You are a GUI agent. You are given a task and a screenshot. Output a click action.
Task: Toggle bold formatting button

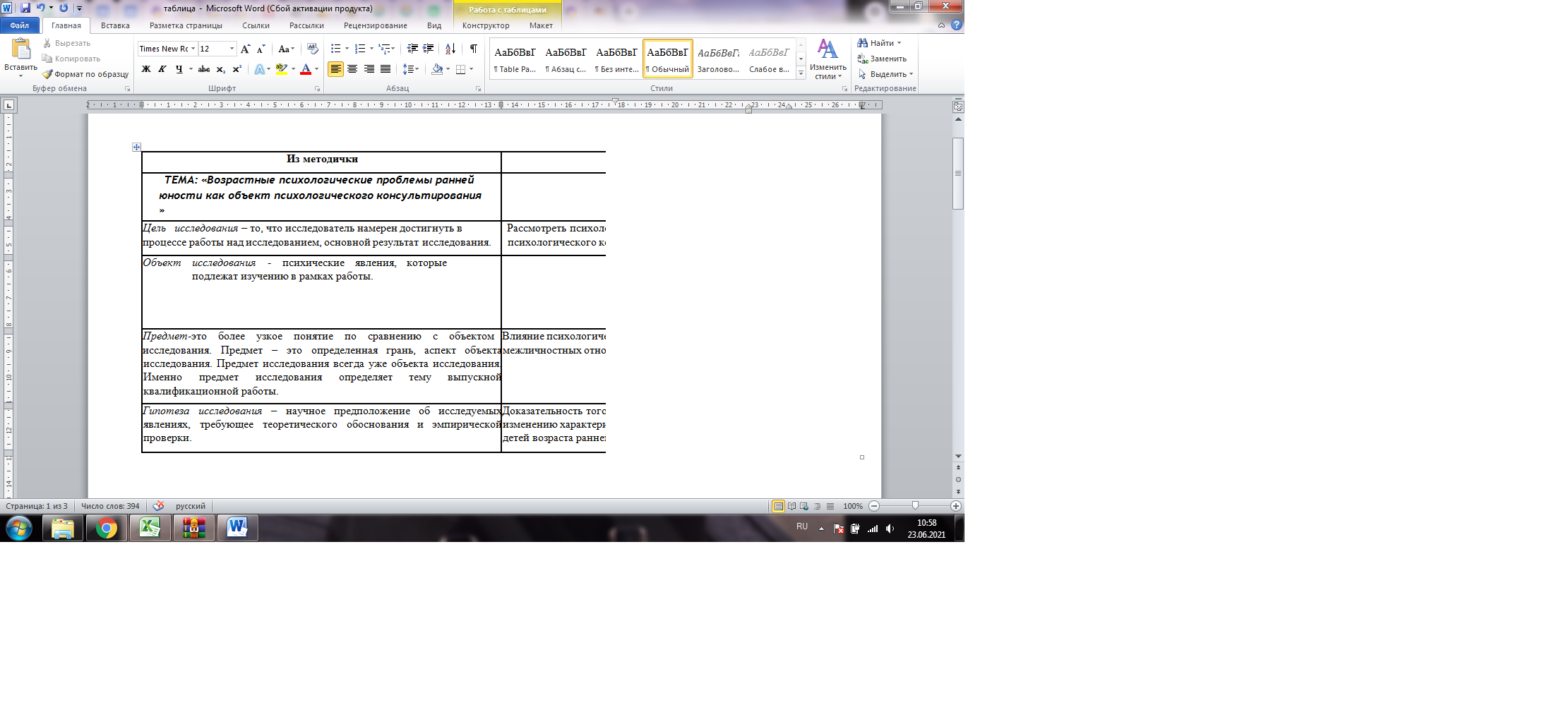coord(146,69)
